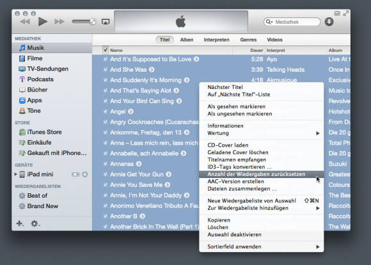Uncheck And Suddenly It's Morning checkbox
The width and height of the screenshot is (371, 265).
[106, 80]
